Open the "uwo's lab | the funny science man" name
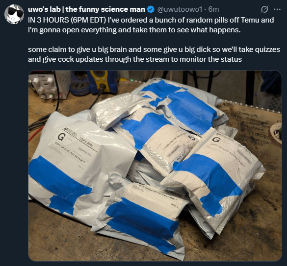The width and height of the screenshot is (287, 266). point(86,9)
